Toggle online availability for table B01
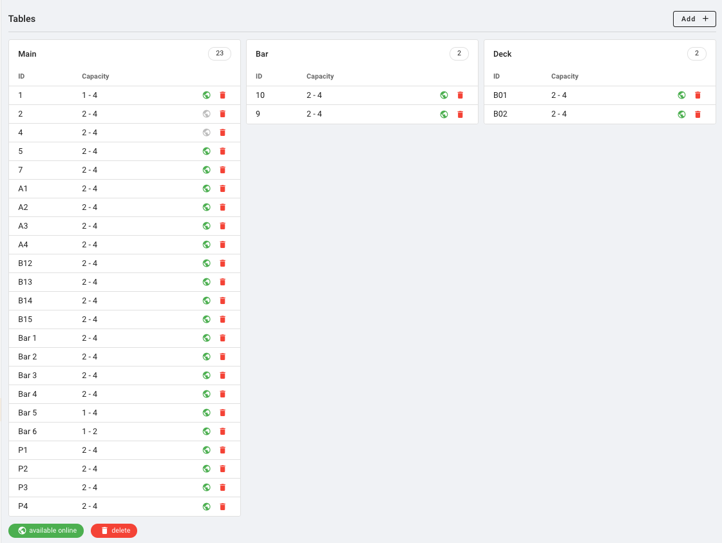722x543 pixels. point(681,95)
